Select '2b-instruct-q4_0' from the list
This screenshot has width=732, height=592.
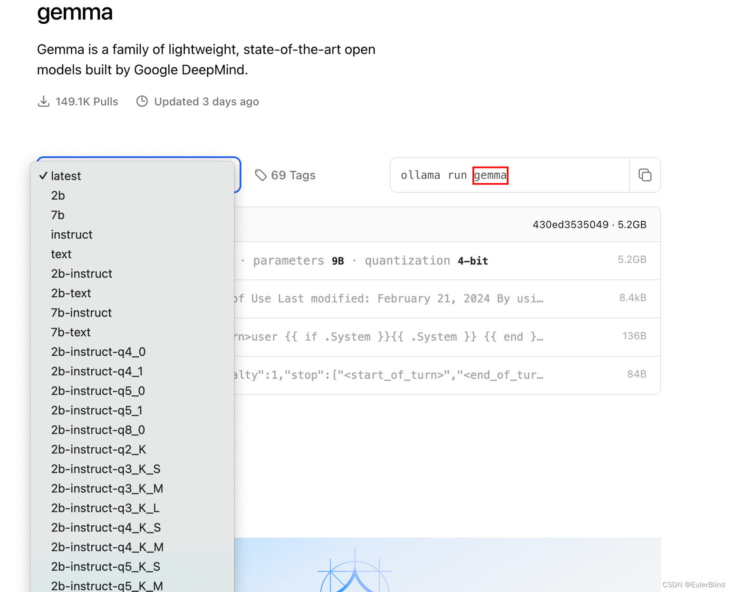132,351
